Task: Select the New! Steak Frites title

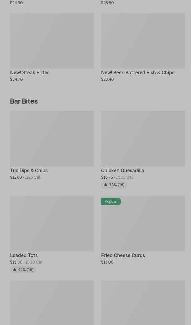Action: tap(30, 72)
